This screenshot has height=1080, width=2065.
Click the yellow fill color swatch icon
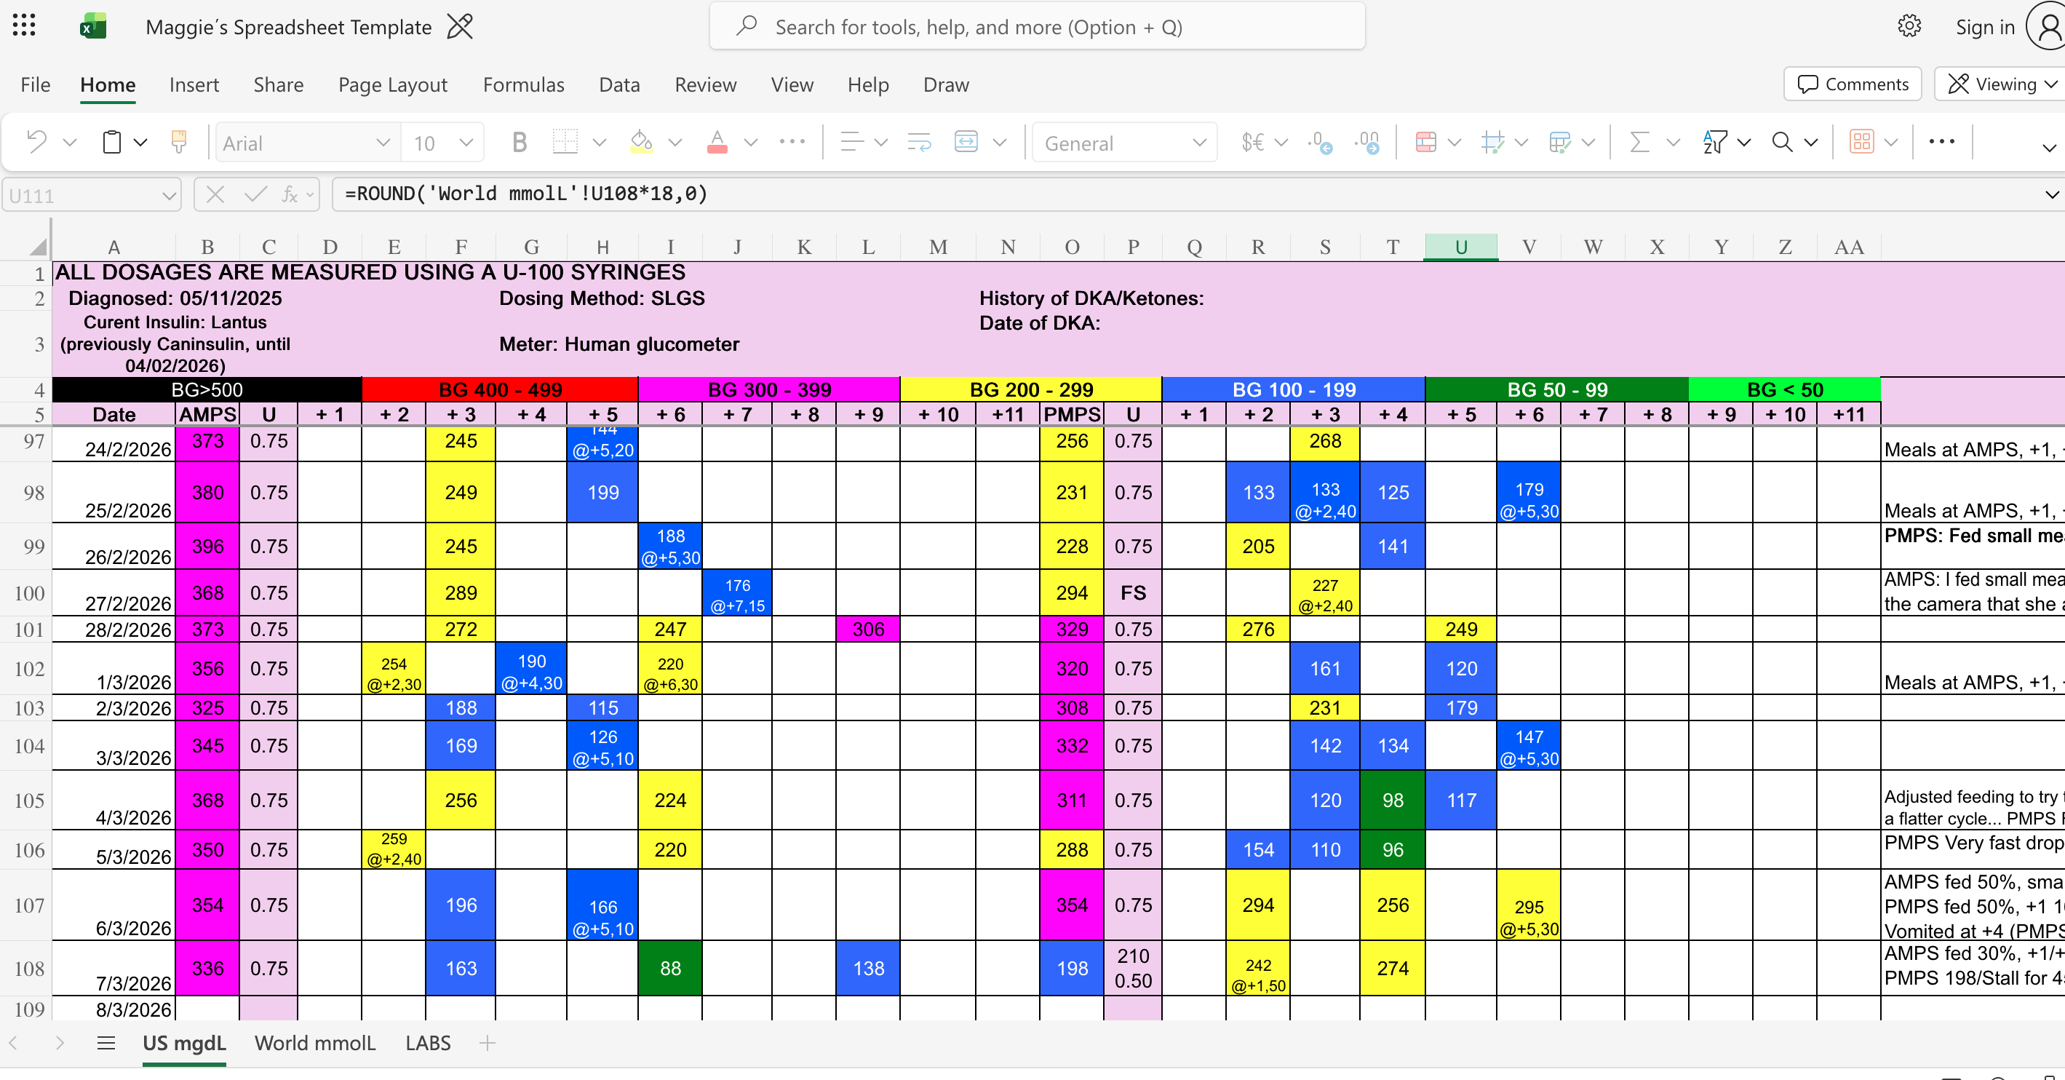(x=640, y=143)
